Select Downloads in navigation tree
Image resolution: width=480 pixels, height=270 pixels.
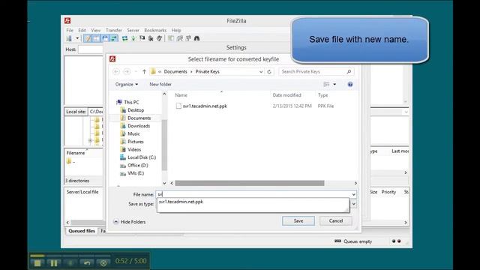139,126
